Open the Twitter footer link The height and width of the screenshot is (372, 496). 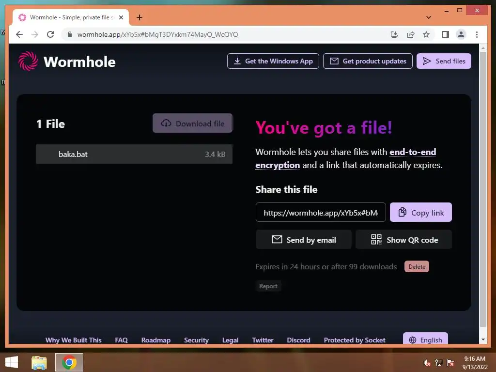pyautogui.click(x=263, y=340)
